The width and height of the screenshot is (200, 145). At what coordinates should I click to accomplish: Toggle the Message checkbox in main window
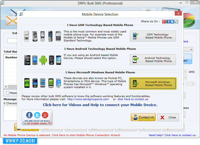pyautogui.click(x=8, y=93)
